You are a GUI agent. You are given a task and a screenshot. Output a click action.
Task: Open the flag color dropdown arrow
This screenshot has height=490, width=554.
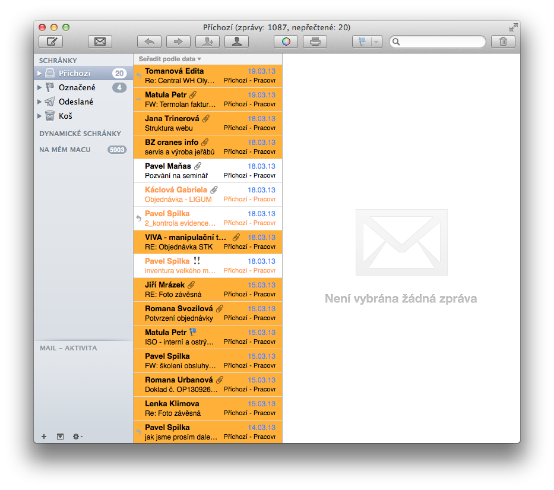coord(376,42)
